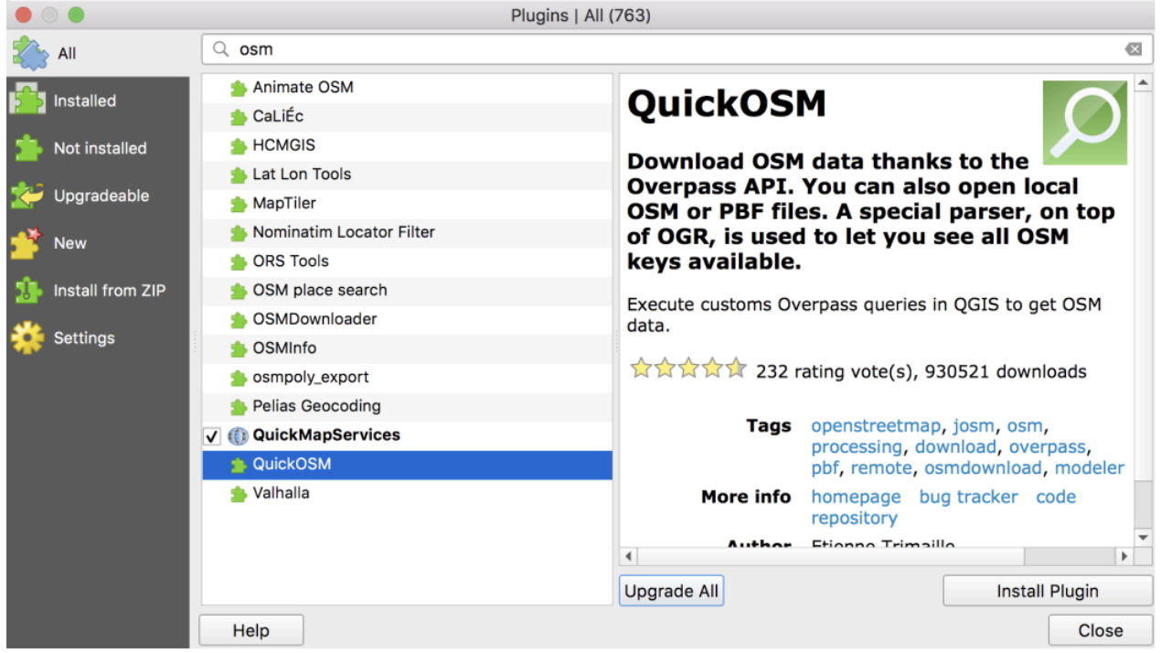Click the openstreetmap tag link
The image size is (1161, 653).
[875, 426]
